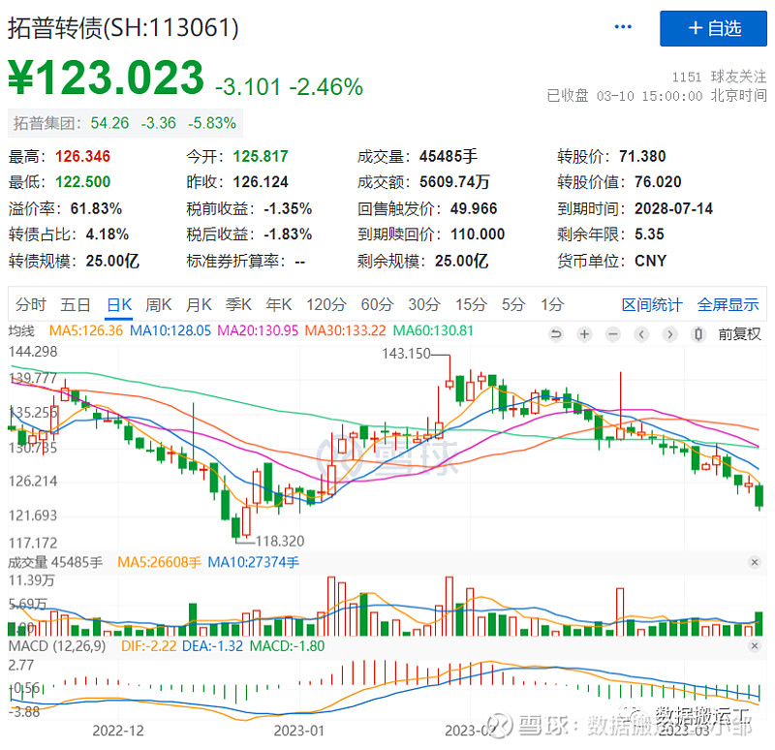
Task: Click the 剩余年限 value 5.35
Action: (x=649, y=234)
